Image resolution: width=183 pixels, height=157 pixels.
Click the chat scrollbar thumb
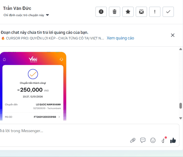pyautogui.click(x=181, y=106)
